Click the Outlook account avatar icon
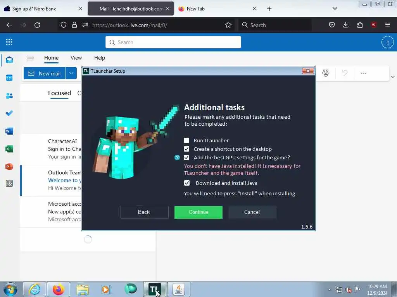This screenshot has width=397, height=297. 387,42
